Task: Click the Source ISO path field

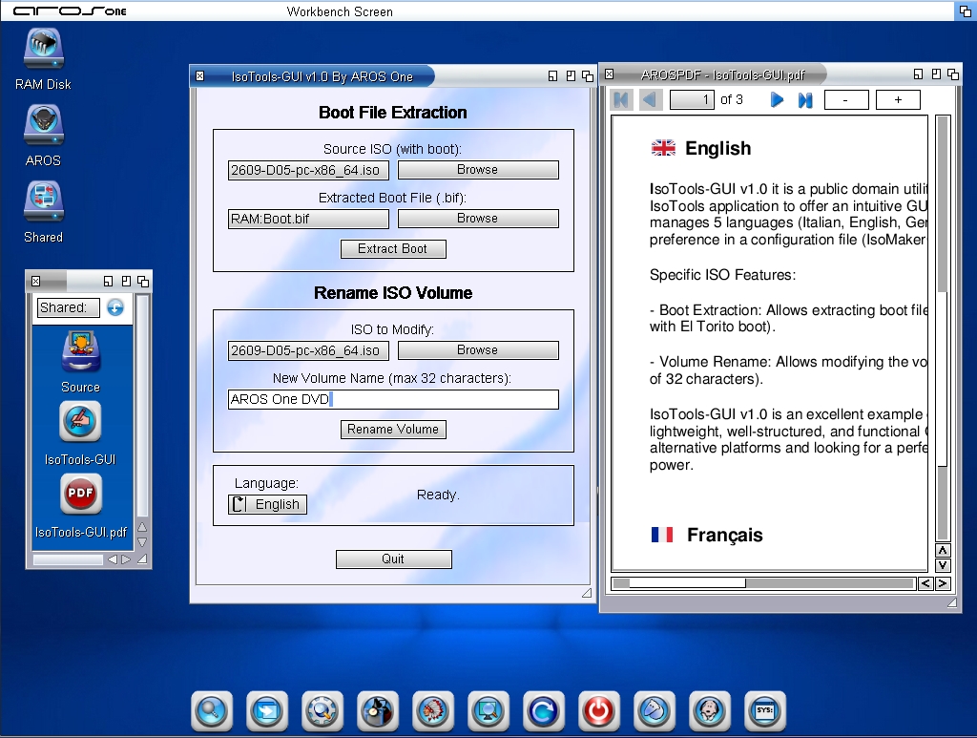Action: pyautogui.click(x=308, y=170)
